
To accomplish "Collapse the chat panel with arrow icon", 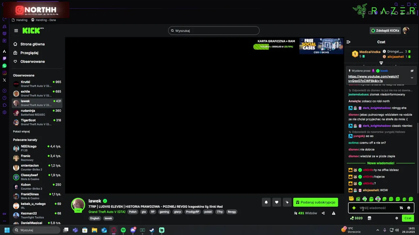I will click(x=348, y=42).
